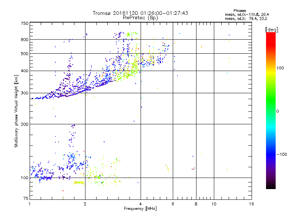This screenshot has height=222, width=296.
Task: Click the x-axis tick label "1"
Action: [x=30, y=204]
